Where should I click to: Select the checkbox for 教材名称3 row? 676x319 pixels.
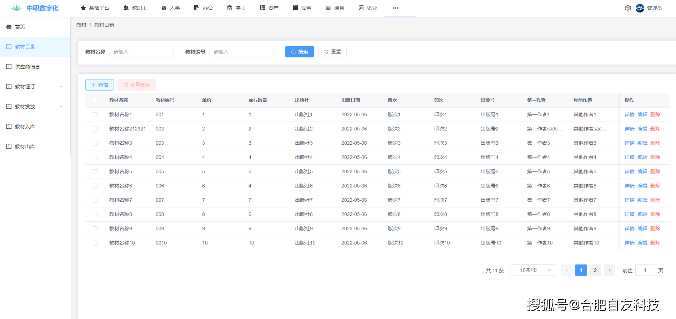pyautogui.click(x=95, y=143)
